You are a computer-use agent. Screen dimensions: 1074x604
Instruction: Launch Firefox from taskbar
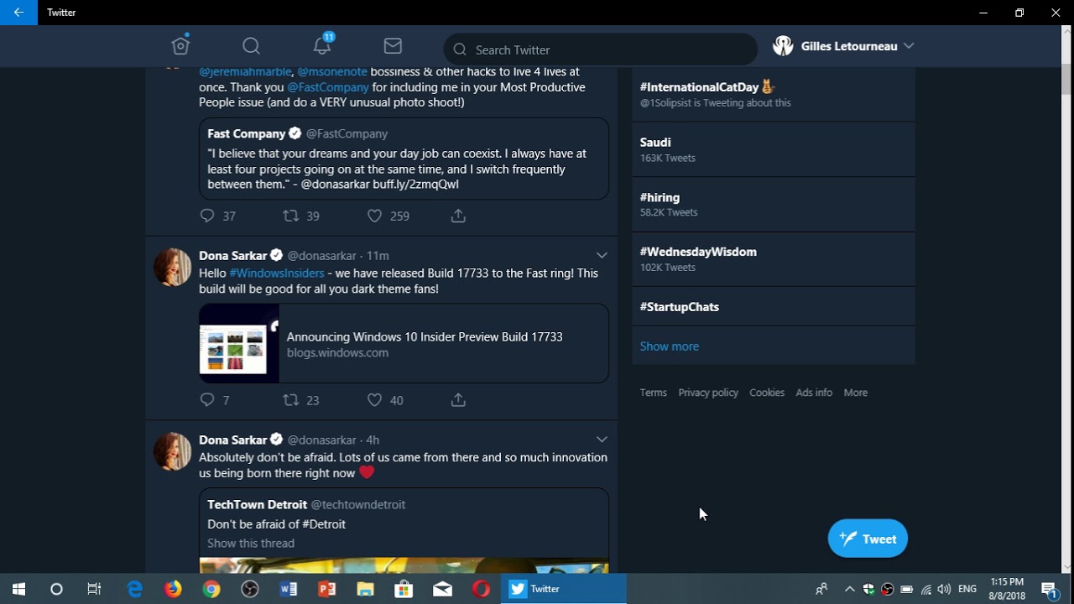[173, 589]
